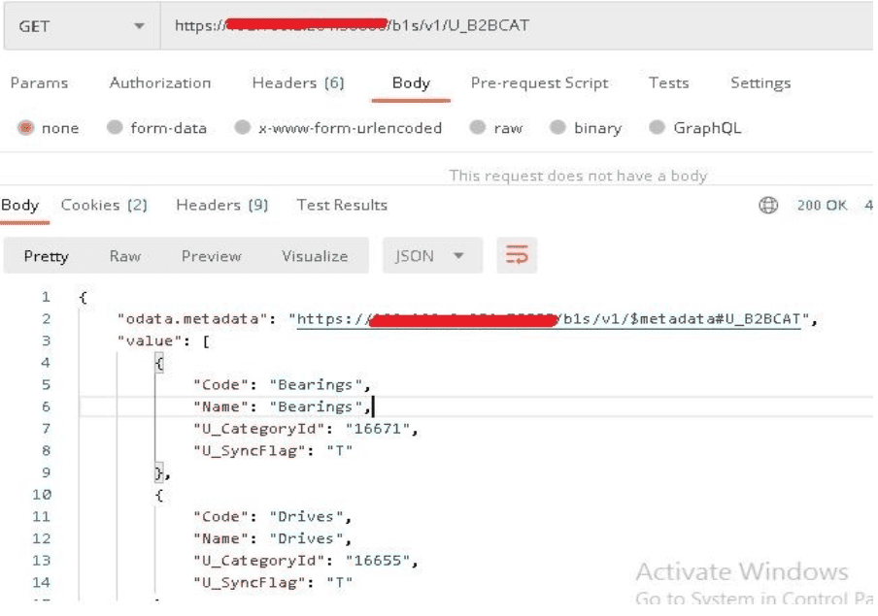Click the globe network icon

[x=768, y=206]
